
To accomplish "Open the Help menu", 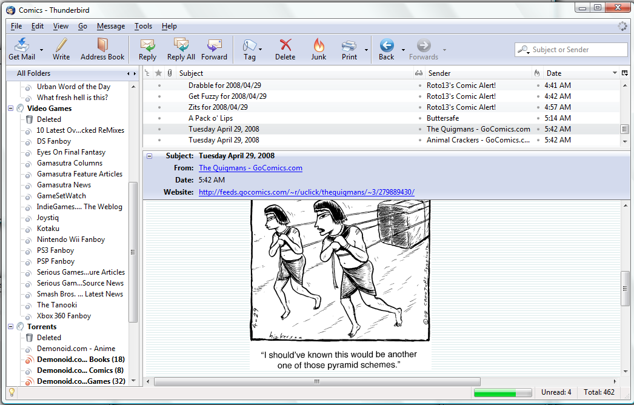I will click(x=169, y=26).
